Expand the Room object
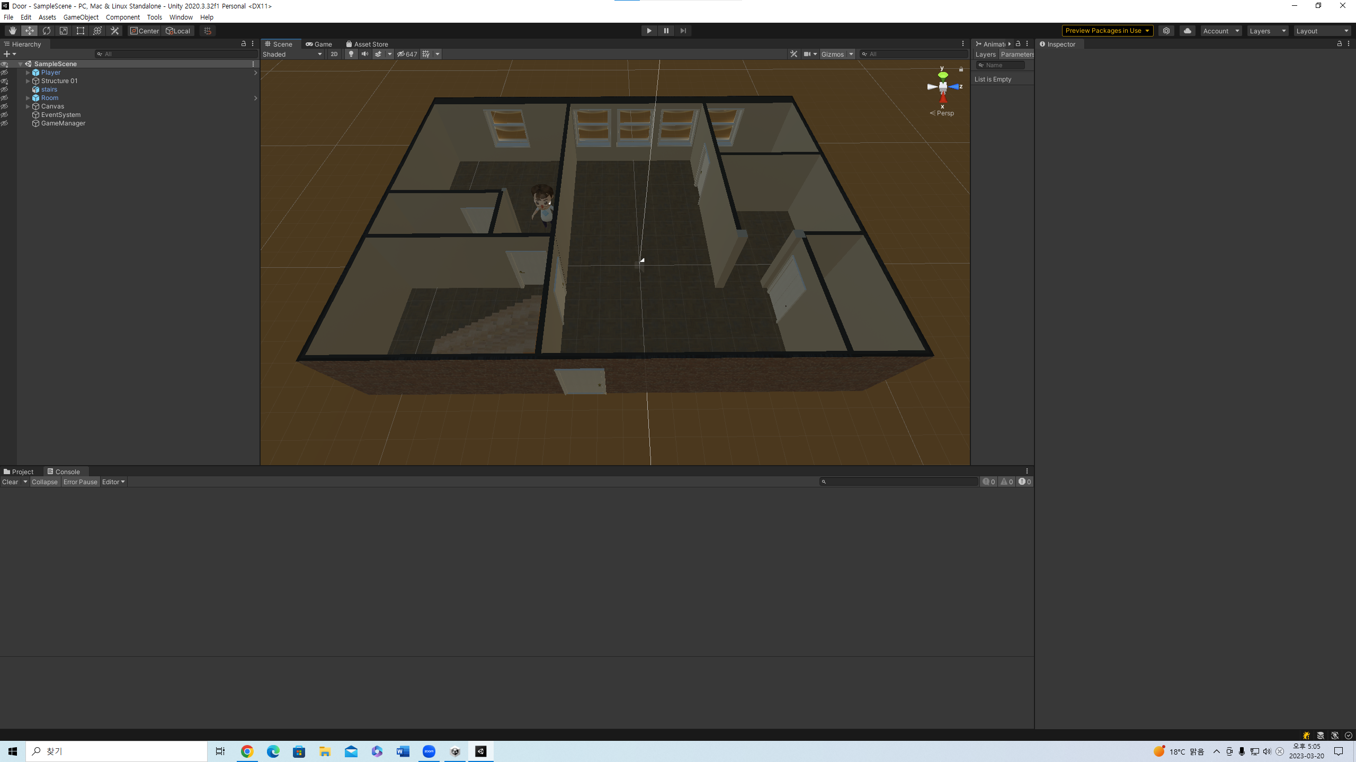Screen dimensions: 1356x762 [x=28, y=98]
